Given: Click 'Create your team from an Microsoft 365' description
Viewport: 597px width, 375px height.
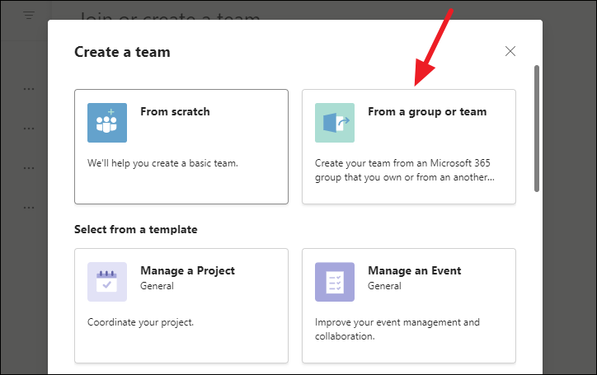Looking at the screenshot, I should 404,170.
